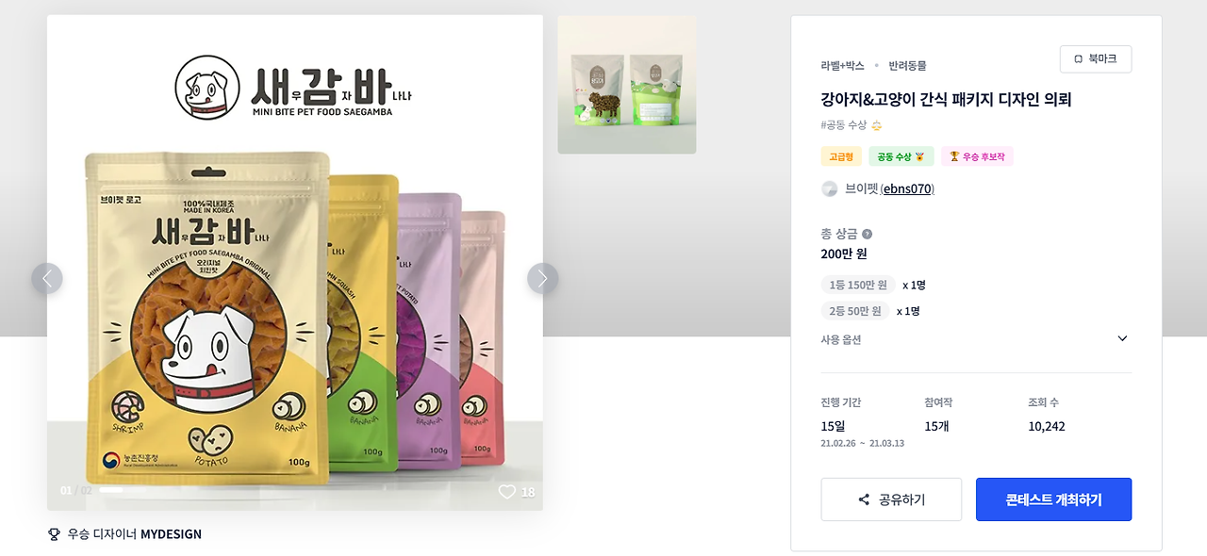Screen dimensions: 1207x556
Task: Click the 1등 150만 원 prize chip
Action: tap(858, 285)
